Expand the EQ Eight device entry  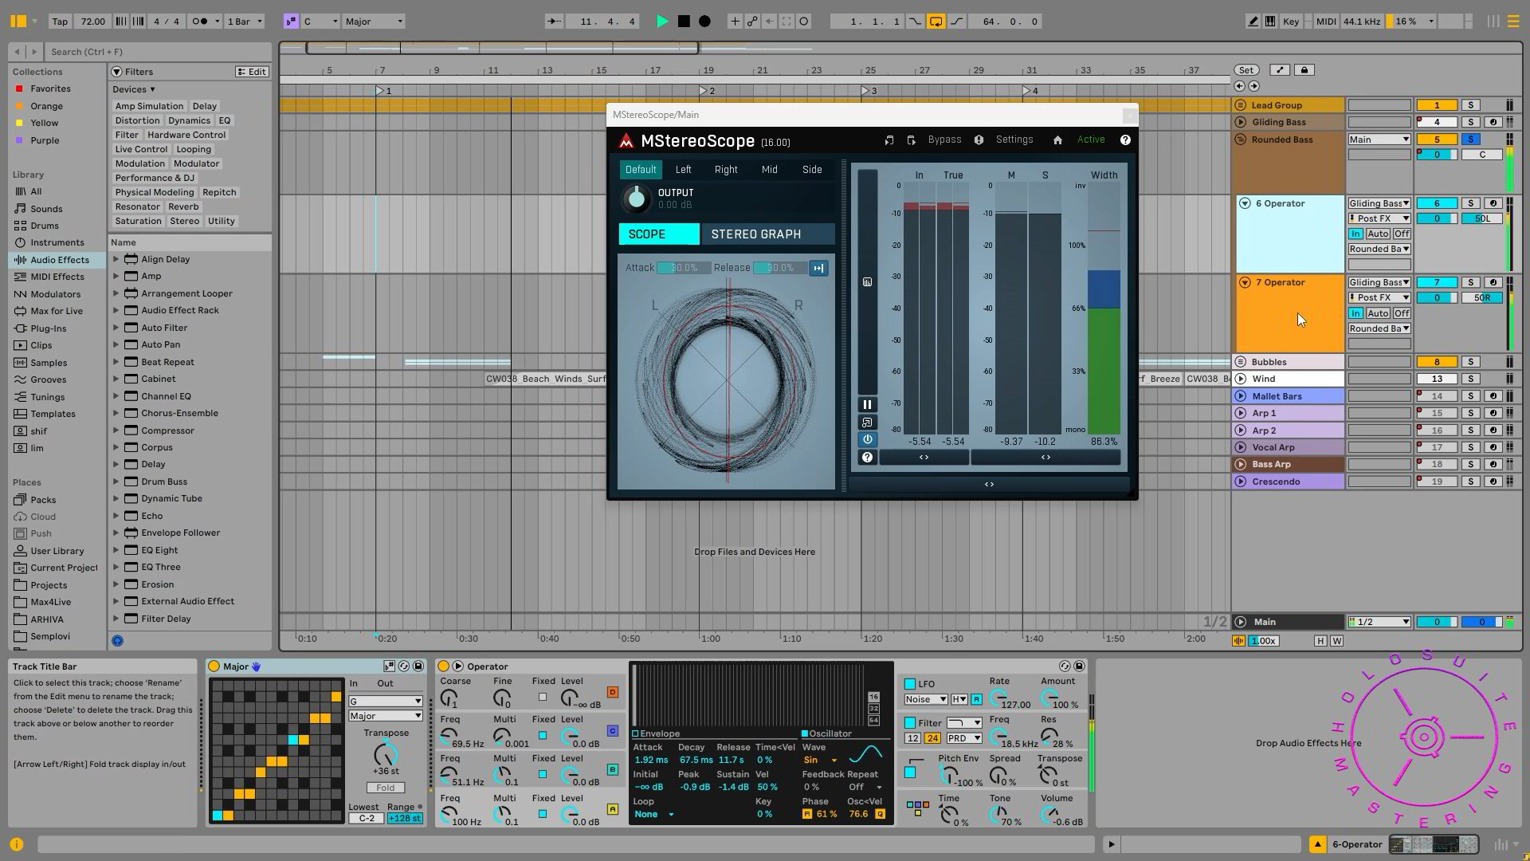(116, 550)
